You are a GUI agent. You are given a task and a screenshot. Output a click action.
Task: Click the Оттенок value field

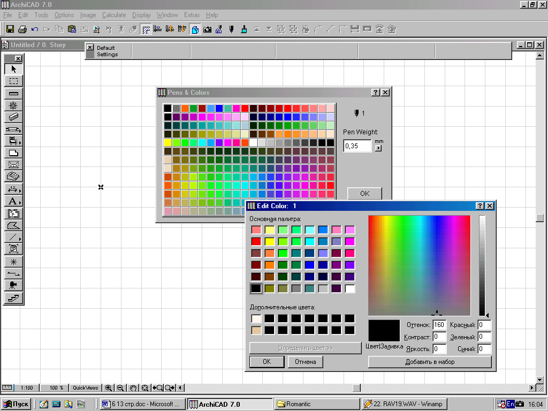[x=439, y=325]
